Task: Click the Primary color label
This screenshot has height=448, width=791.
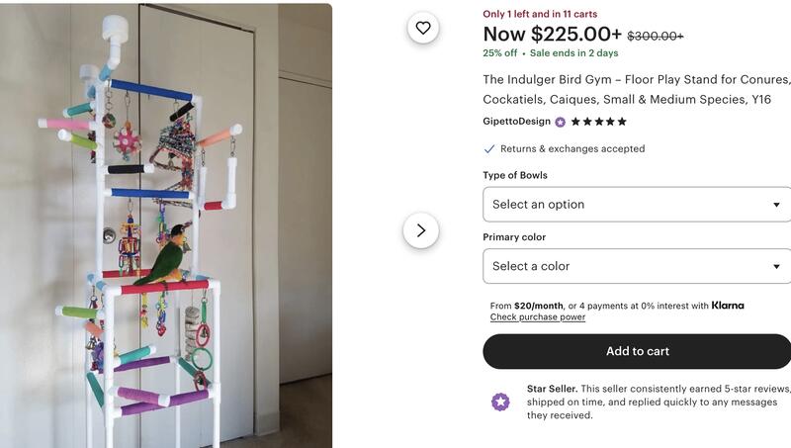Action: [x=514, y=237]
